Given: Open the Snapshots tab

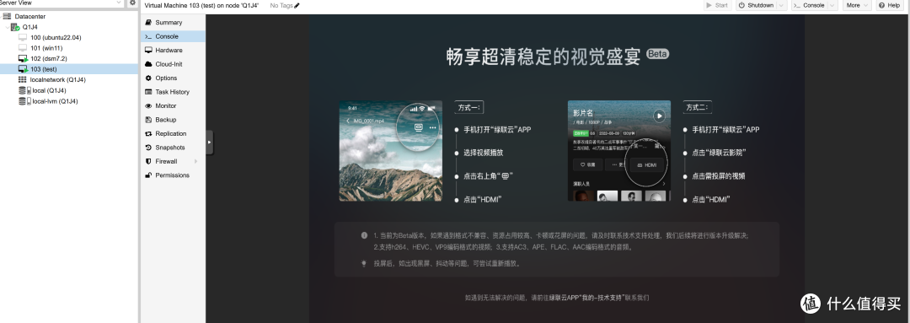Looking at the screenshot, I should 173,148.
